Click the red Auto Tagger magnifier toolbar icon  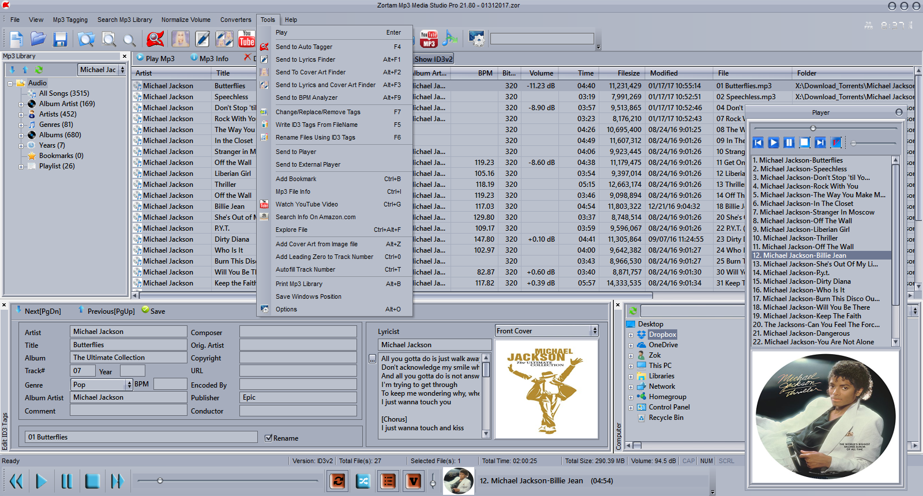point(155,39)
